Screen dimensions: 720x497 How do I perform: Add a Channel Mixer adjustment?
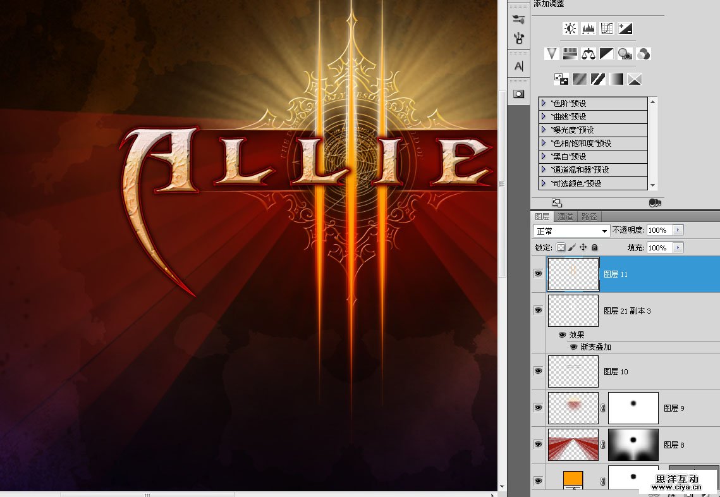[x=644, y=54]
